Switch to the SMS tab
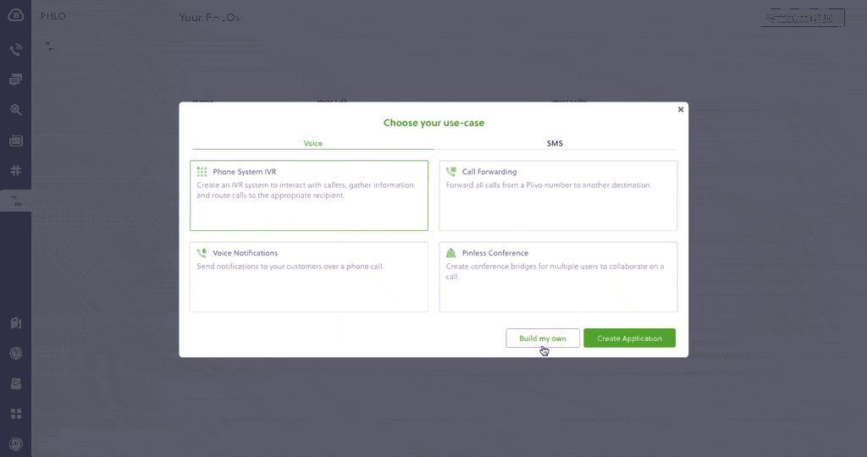 click(555, 144)
